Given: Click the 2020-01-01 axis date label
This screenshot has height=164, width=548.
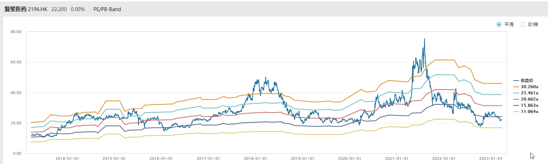Looking at the screenshot, I should click(349, 158).
